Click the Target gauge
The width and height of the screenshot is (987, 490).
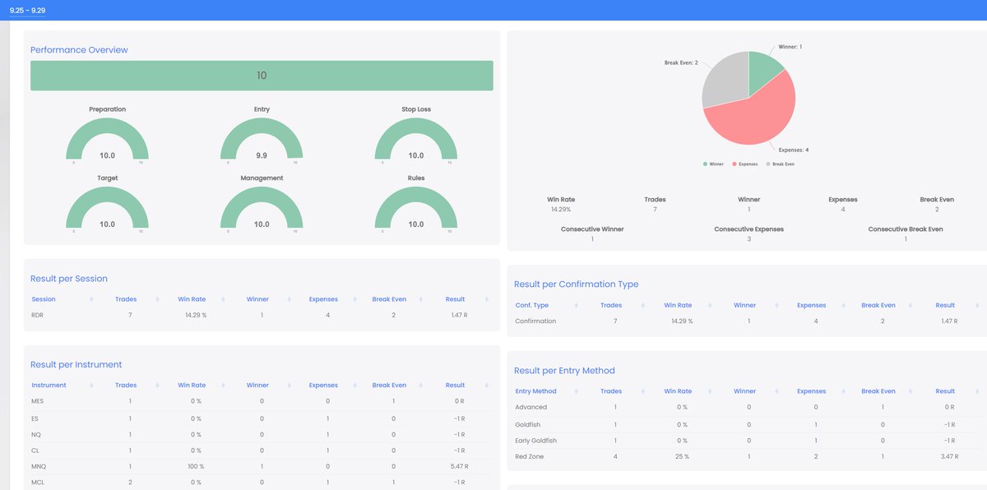pyautogui.click(x=107, y=207)
